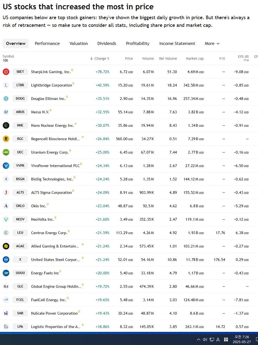Open the UUUU ticker symbol link
Viewport: 258px width, 345px height.
coord(20,273)
